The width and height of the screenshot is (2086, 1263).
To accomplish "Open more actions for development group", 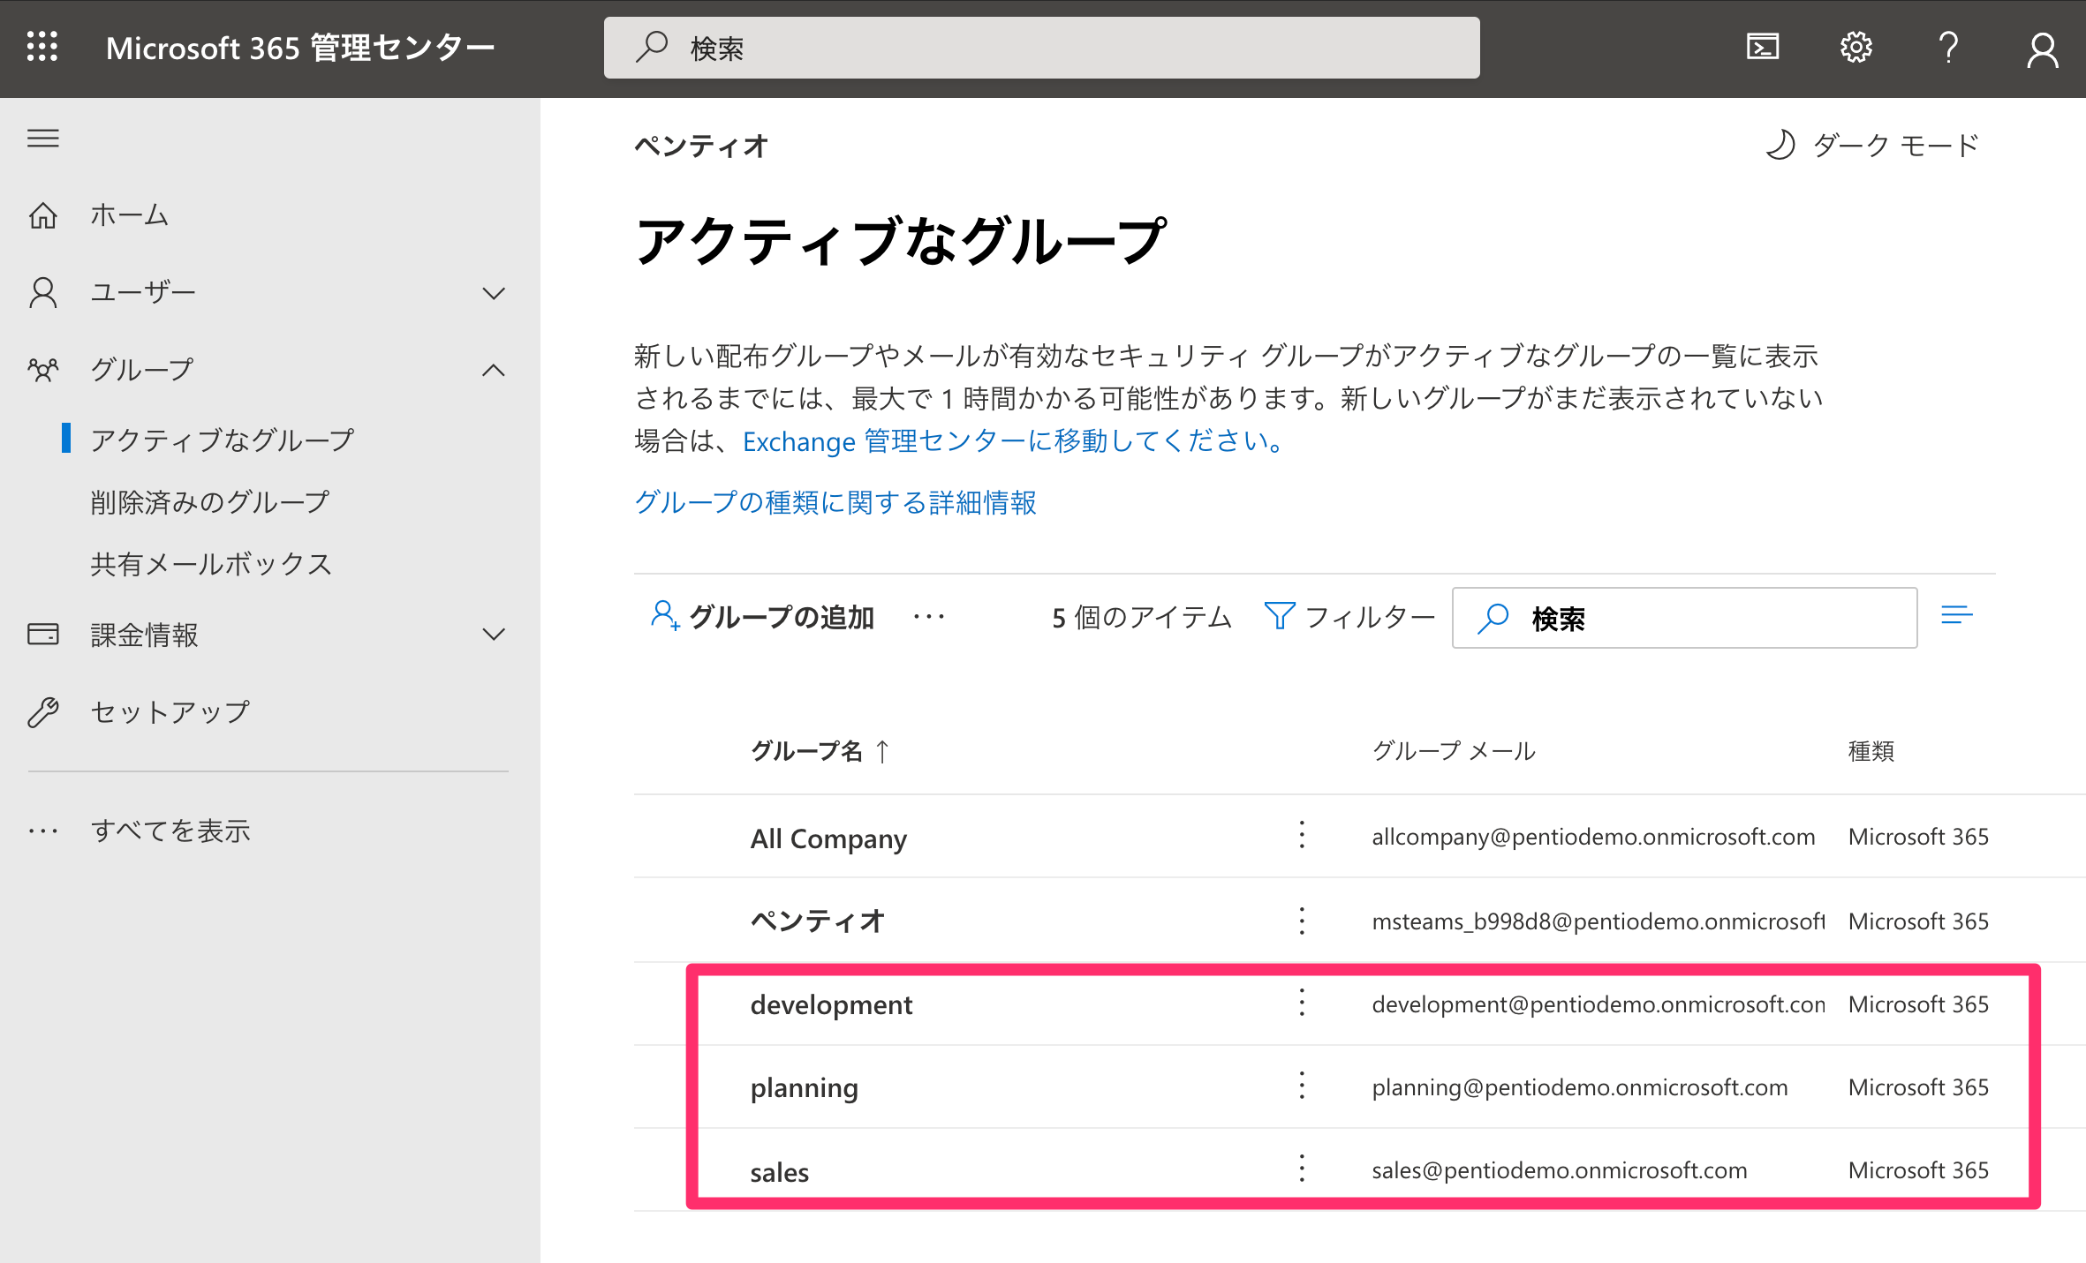I will click(x=1302, y=1004).
